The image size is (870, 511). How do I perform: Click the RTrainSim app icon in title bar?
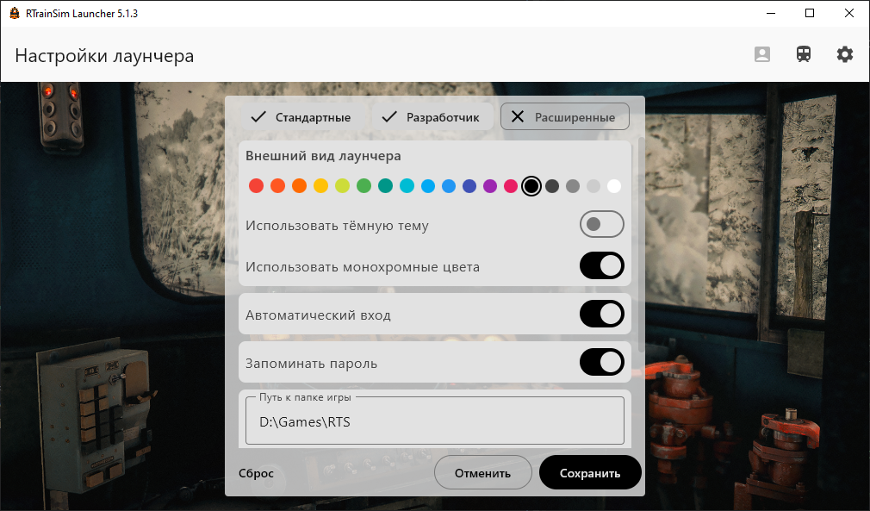click(x=15, y=13)
